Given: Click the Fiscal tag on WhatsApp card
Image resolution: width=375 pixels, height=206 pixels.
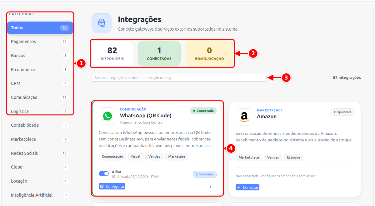Looking at the screenshot, I should point(136,156).
